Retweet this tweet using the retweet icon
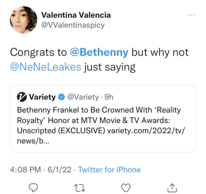 tap(80, 188)
